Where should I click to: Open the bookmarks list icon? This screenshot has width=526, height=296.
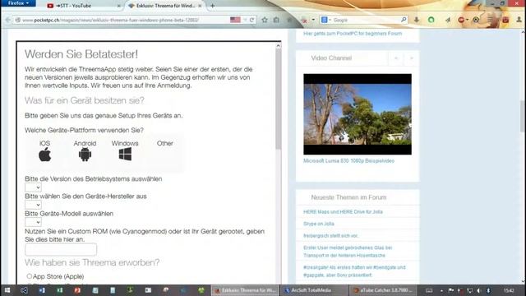click(x=276, y=20)
